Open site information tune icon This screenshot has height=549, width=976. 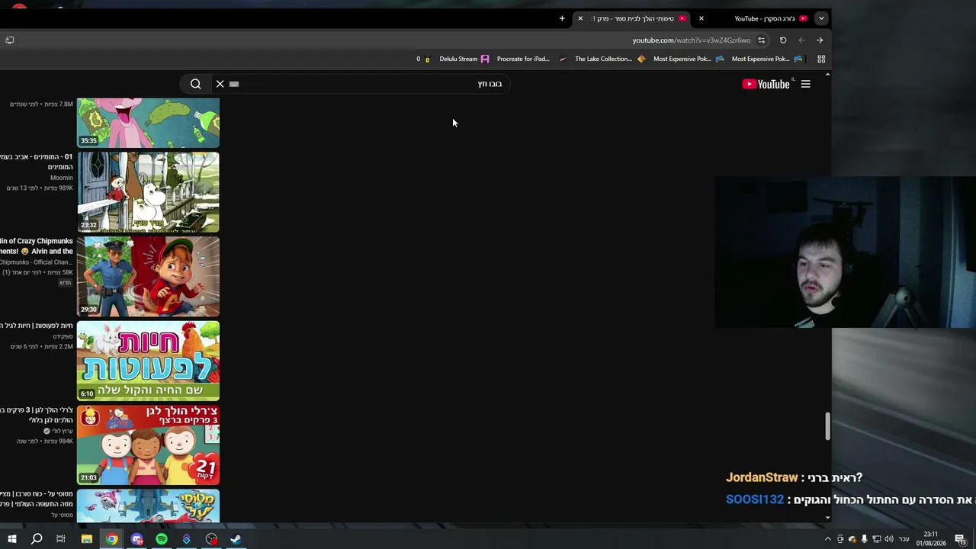761,40
